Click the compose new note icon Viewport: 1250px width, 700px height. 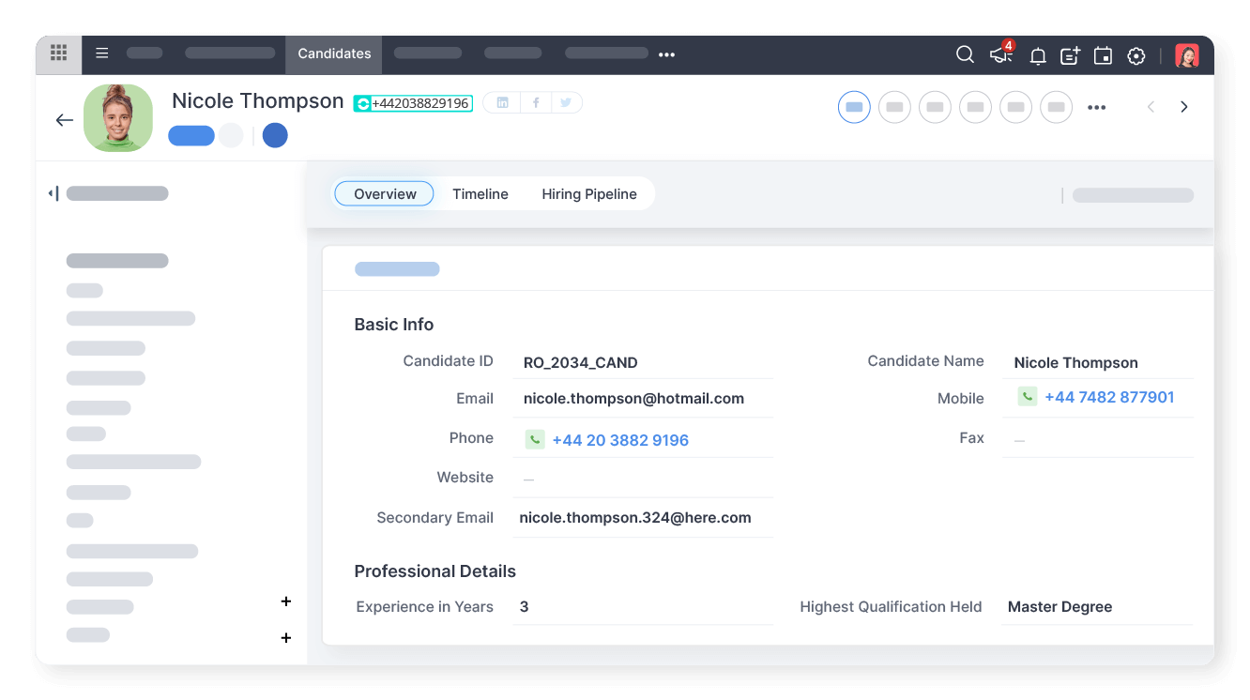tap(1070, 55)
